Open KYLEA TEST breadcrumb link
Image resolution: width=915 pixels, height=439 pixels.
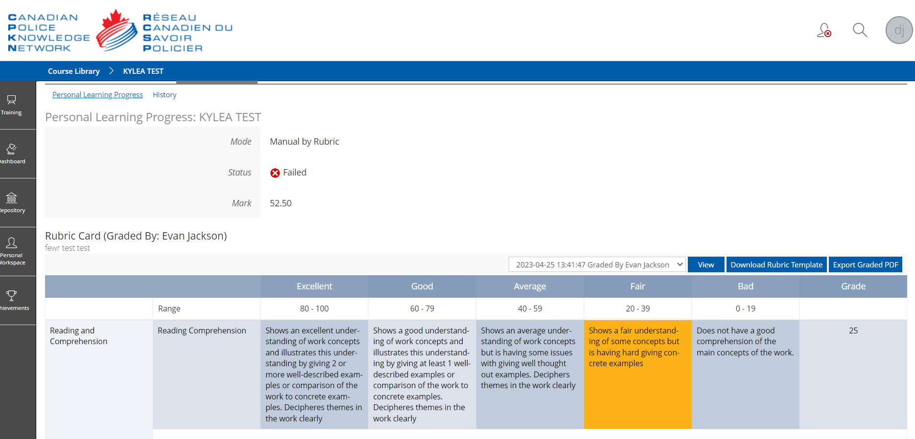(x=143, y=71)
